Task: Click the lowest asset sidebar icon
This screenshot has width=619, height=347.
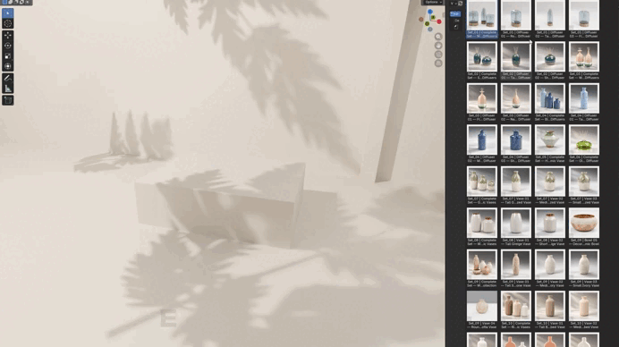Action: [456, 27]
